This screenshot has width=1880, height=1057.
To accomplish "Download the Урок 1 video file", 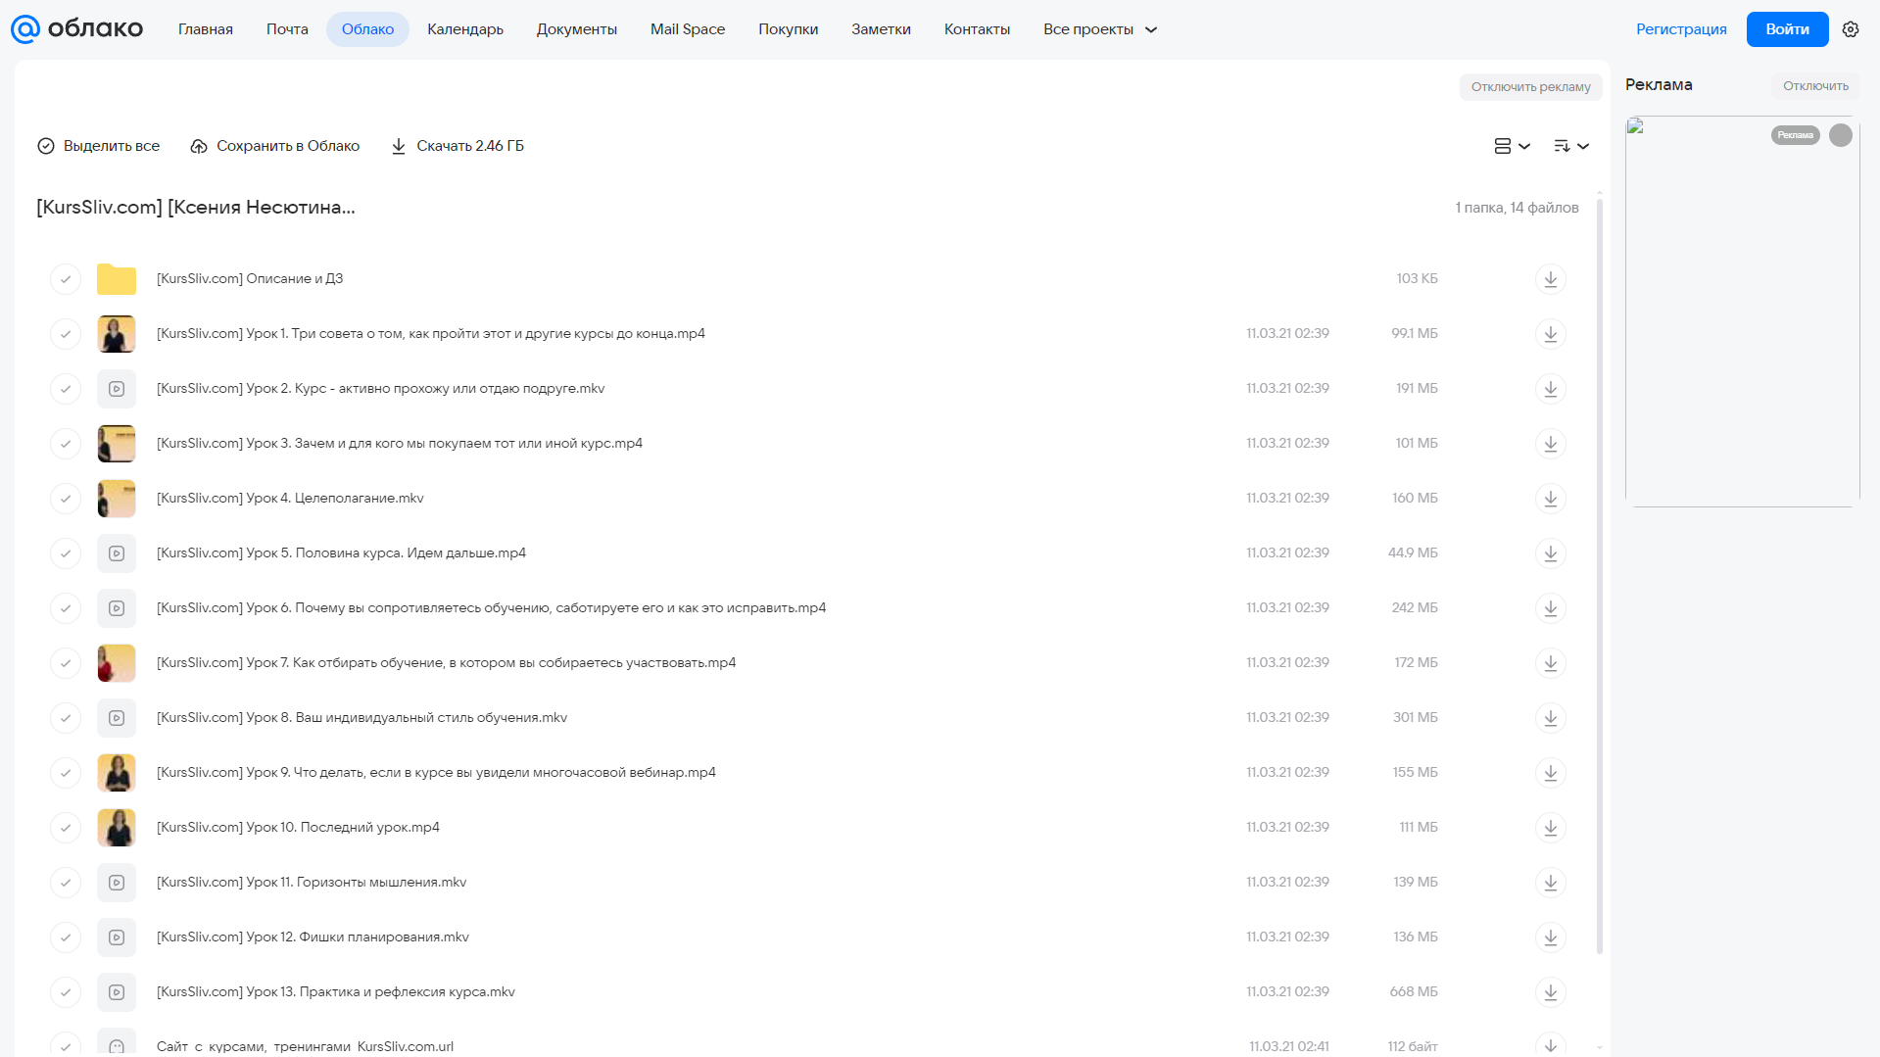I will click(x=1550, y=334).
